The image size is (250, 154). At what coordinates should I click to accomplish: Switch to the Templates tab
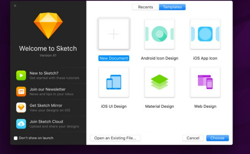[x=173, y=7]
